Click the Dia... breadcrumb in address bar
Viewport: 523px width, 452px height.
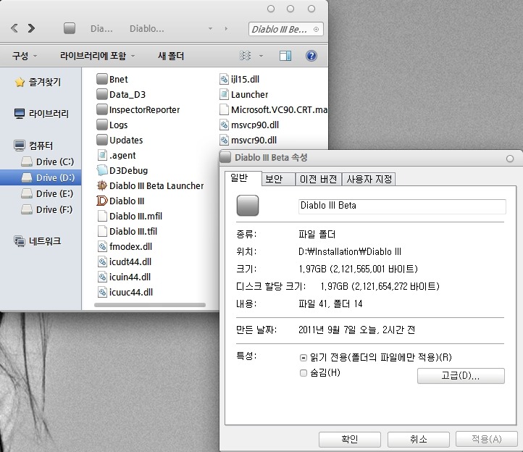[101, 29]
